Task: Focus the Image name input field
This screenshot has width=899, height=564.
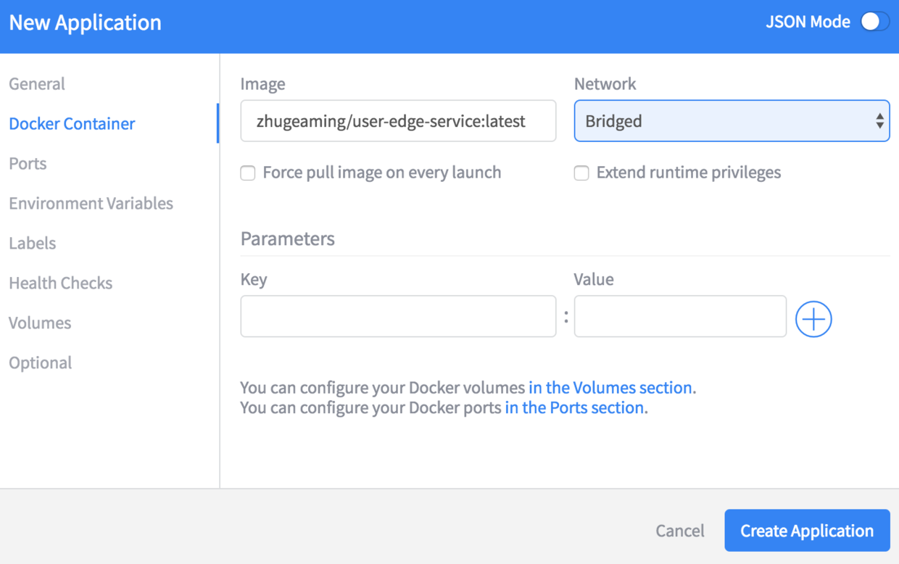Action: [398, 121]
